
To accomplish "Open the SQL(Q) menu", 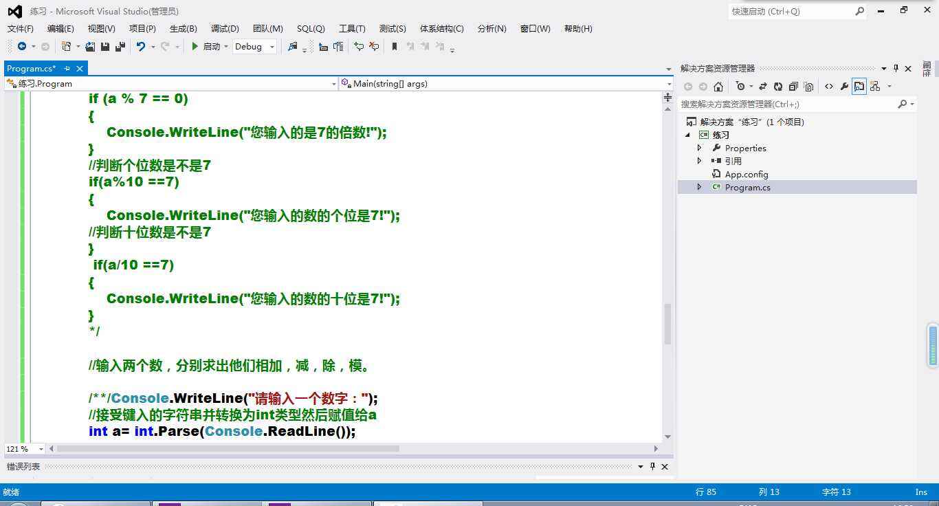I will tap(311, 29).
